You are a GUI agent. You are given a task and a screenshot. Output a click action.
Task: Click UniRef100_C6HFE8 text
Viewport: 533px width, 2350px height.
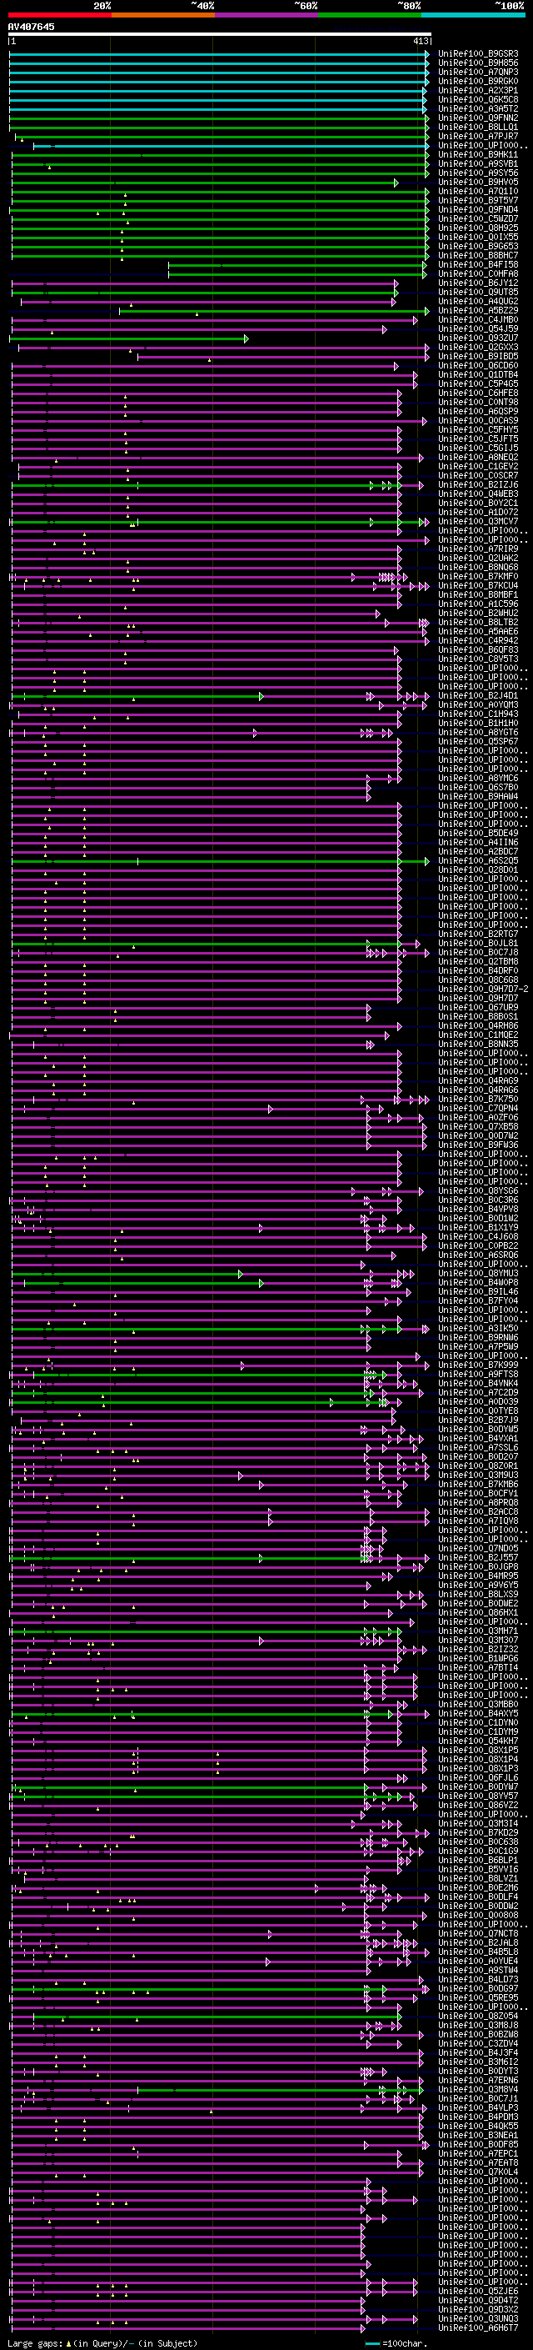tap(478, 393)
